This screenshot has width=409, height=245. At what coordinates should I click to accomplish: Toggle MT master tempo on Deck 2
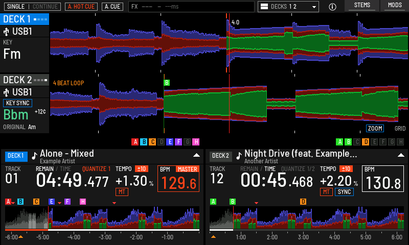coord(326,192)
